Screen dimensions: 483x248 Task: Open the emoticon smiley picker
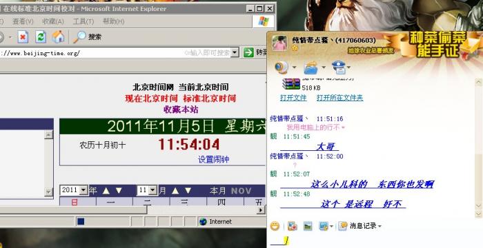[x=275, y=226]
